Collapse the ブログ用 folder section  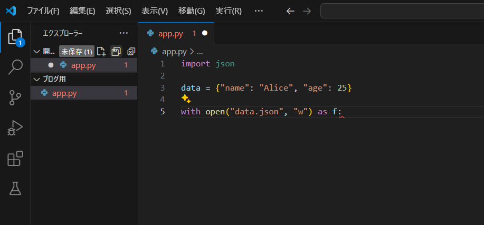tap(37, 80)
